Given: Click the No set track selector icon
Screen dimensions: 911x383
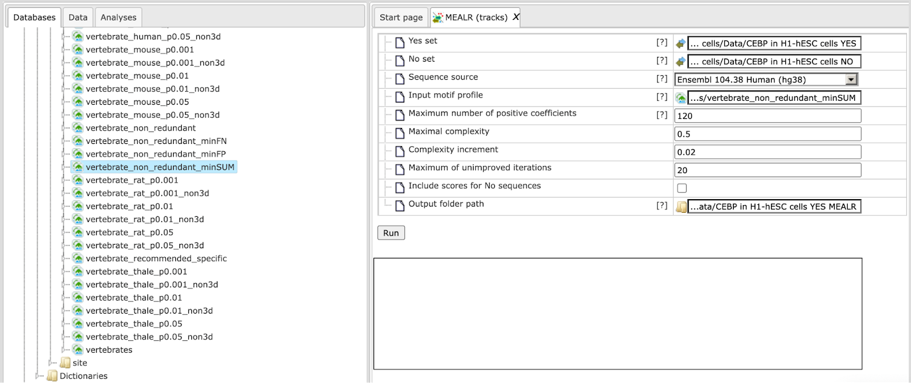Looking at the screenshot, I should tap(680, 61).
